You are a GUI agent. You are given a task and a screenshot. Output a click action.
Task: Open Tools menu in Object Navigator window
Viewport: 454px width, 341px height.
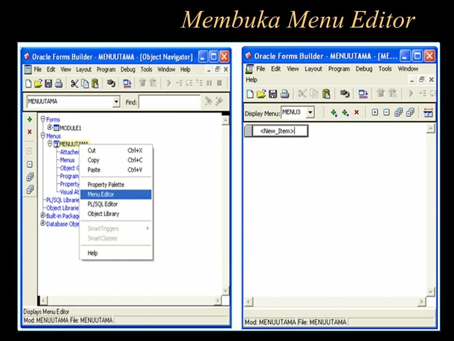pyautogui.click(x=146, y=70)
